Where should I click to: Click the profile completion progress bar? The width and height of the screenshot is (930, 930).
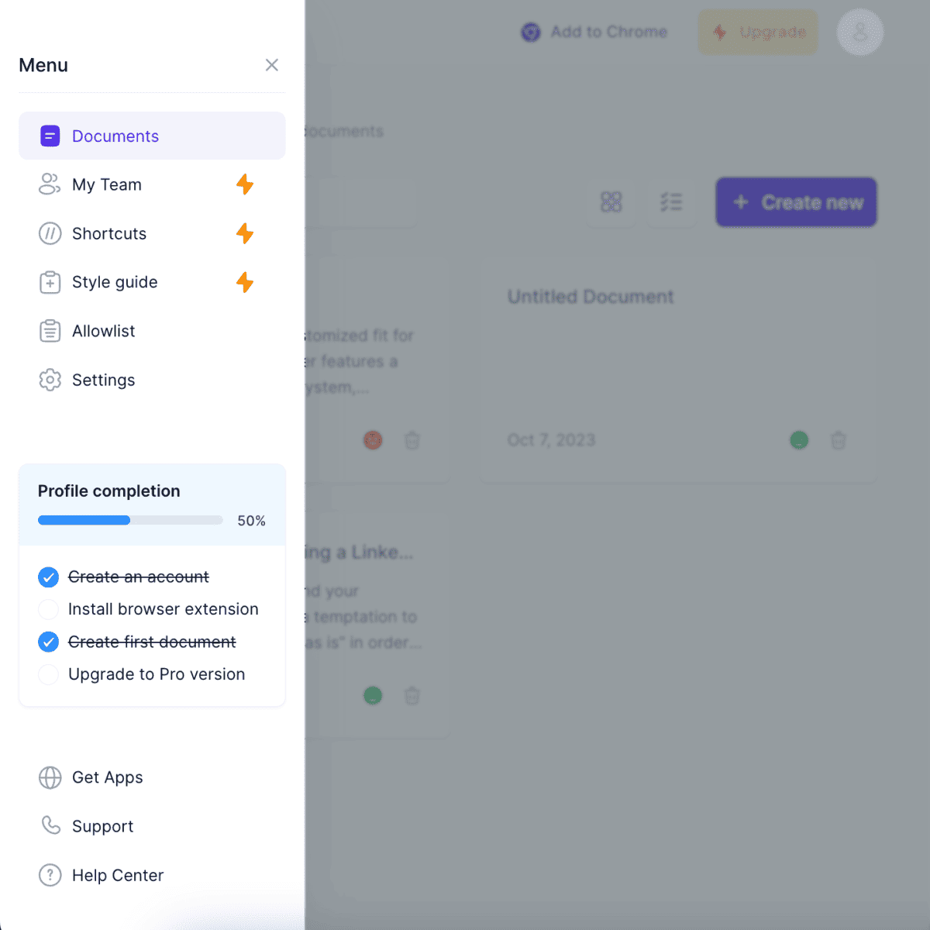pos(129,520)
